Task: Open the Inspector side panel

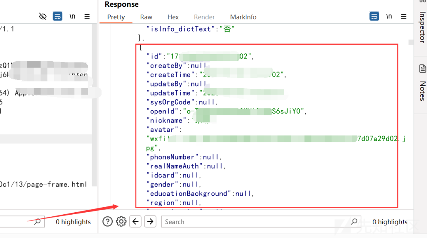Action: tap(422, 27)
